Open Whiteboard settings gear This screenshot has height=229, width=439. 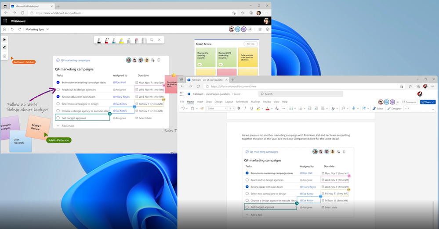(x=267, y=29)
